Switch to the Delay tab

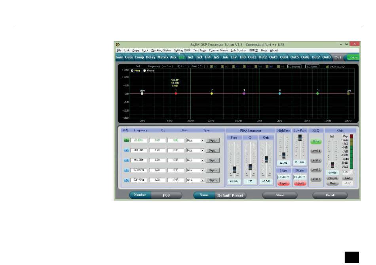[x=150, y=57]
